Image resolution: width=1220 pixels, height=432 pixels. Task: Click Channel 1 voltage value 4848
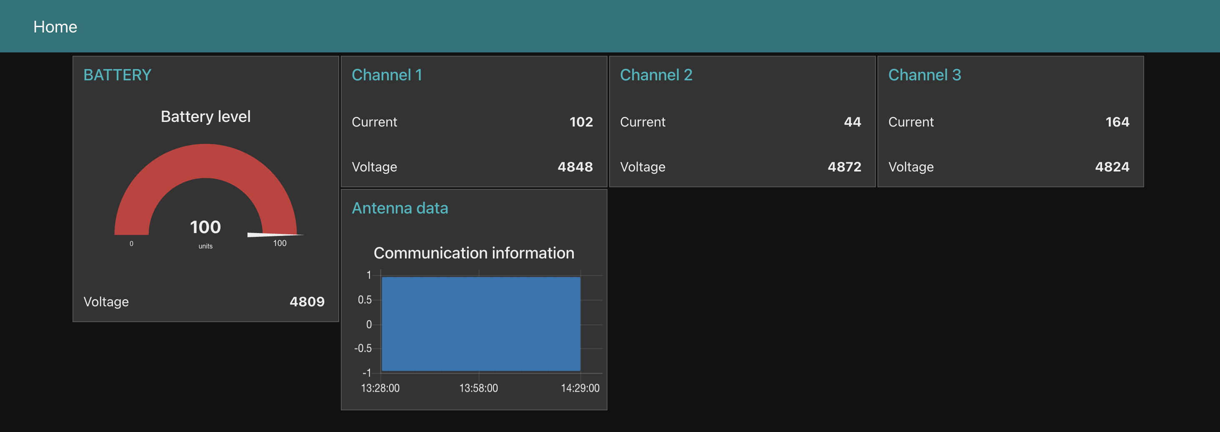point(575,167)
